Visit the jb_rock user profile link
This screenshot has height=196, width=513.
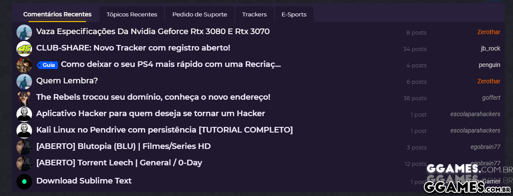click(490, 48)
